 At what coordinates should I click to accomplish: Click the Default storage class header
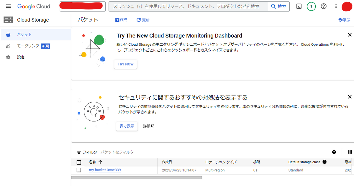pos(304,162)
